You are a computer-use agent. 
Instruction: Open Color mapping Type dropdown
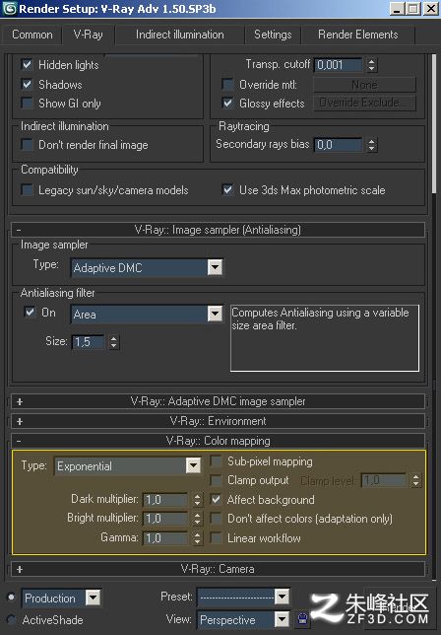193,465
